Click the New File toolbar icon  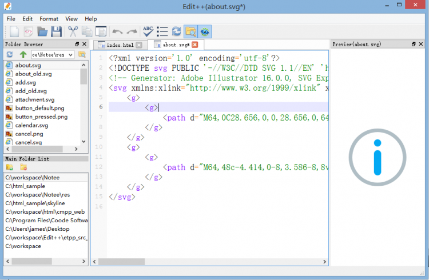14,31
